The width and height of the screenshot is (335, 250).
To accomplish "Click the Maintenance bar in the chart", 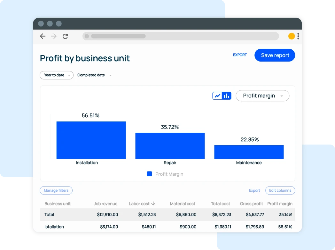I will click(x=249, y=152).
